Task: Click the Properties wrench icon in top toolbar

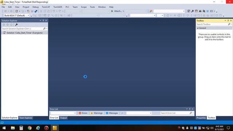Action: point(193,11)
